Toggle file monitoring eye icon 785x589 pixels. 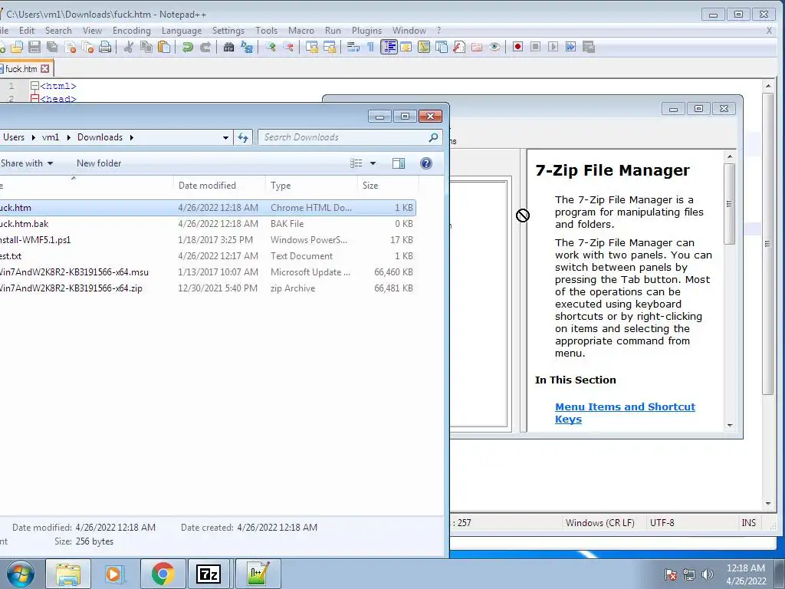[x=494, y=47]
